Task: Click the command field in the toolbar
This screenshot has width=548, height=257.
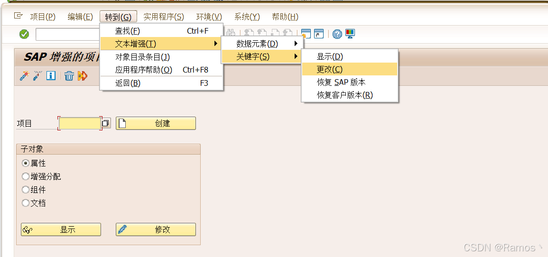Action: 68,34
